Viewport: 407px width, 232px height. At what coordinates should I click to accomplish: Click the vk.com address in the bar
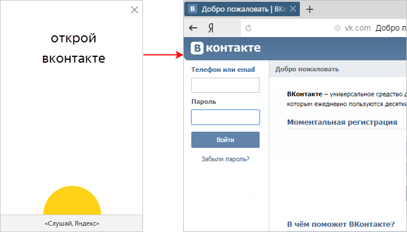(x=358, y=28)
